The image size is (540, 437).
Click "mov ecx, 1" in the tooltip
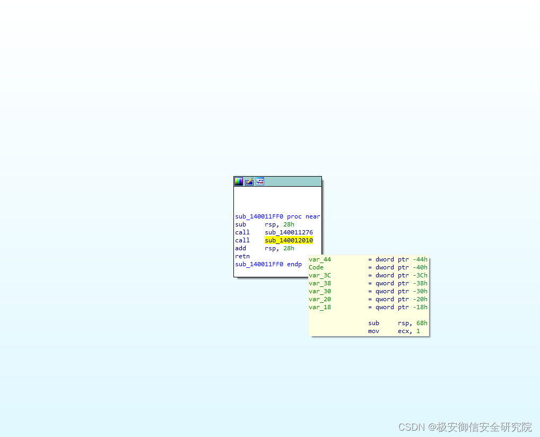point(394,331)
